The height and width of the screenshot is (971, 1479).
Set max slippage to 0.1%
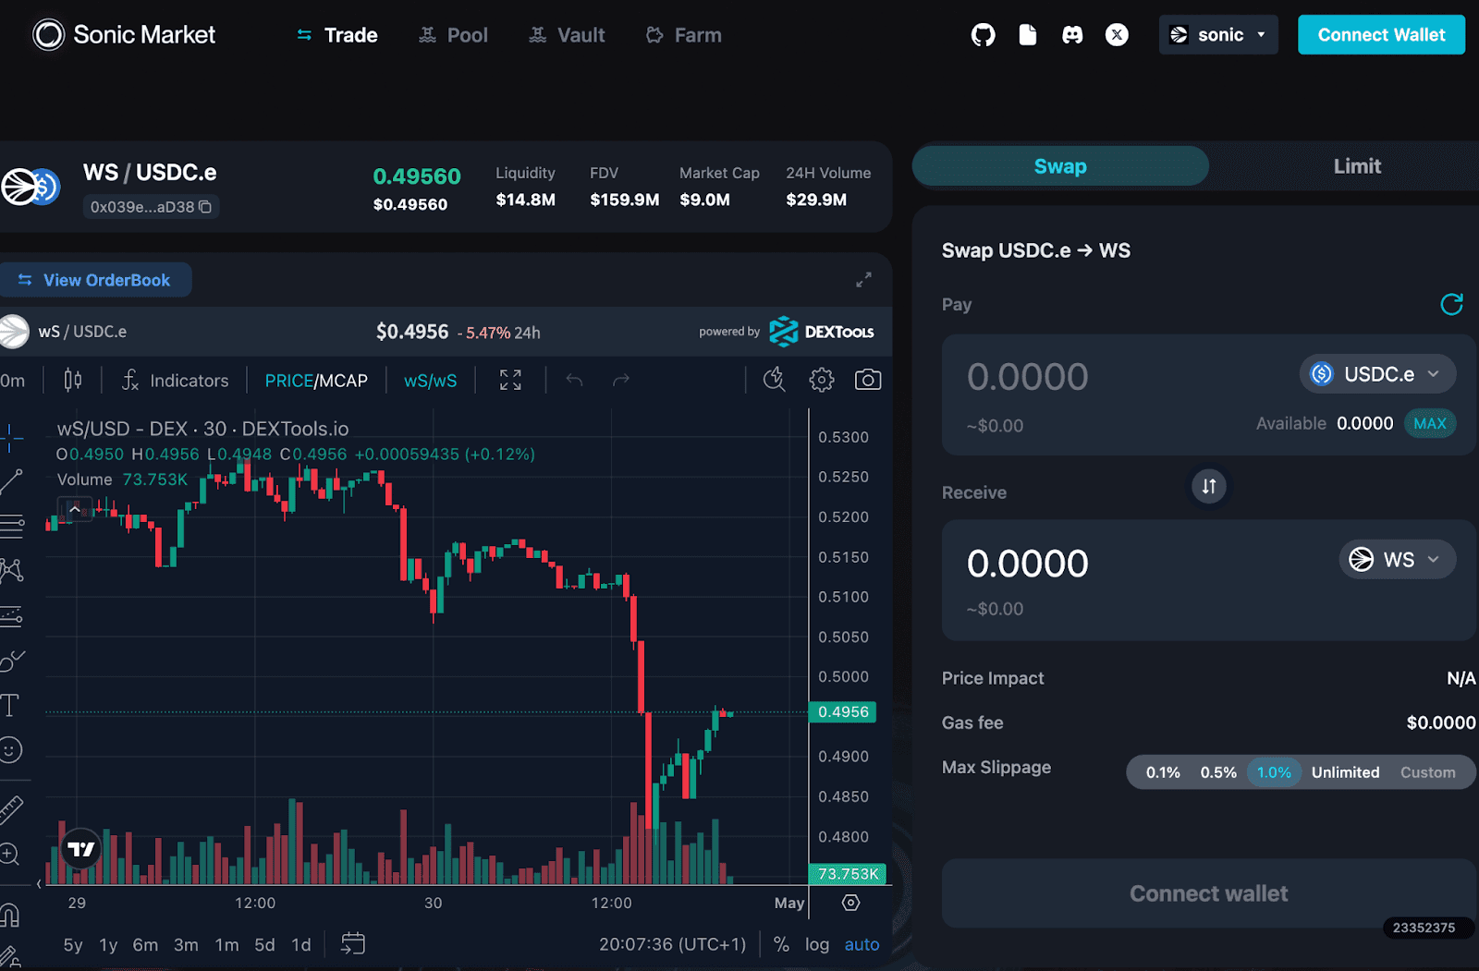pyautogui.click(x=1163, y=772)
